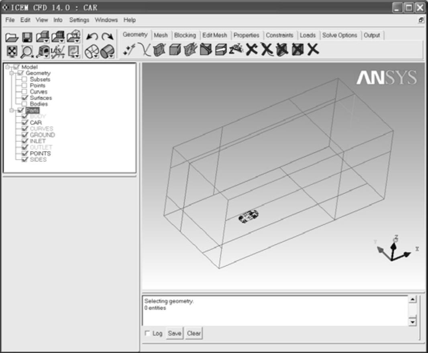Redo the last undone action
Viewport: 428px width, 353px height.
(x=108, y=37)
